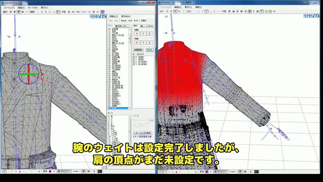Open 絞 sub-window from PmxView toolbar
The height and width of the screenshot is (182, 323).
tap(237, 11)
